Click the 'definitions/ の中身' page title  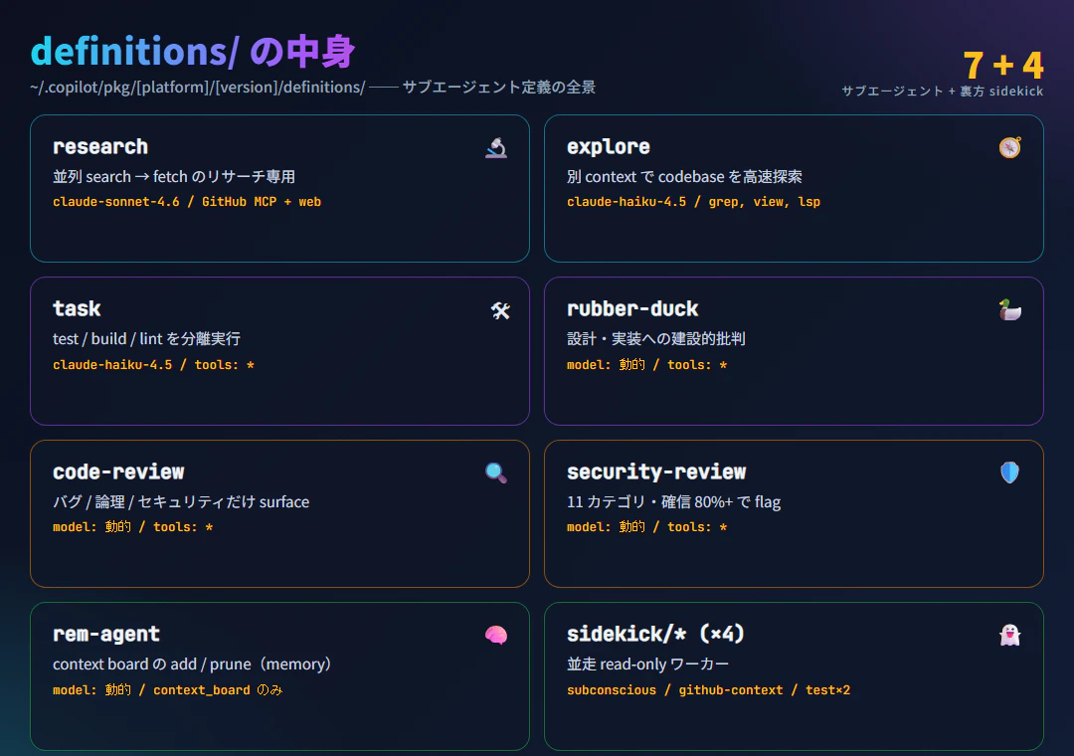click(x=193, y=52)
